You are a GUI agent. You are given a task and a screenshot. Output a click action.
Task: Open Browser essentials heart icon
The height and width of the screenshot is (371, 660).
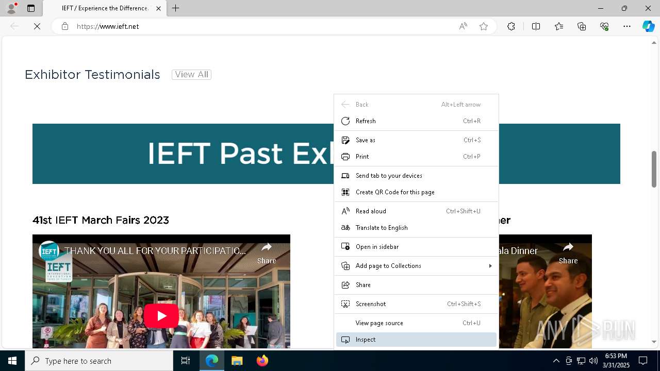click(604, 26)
